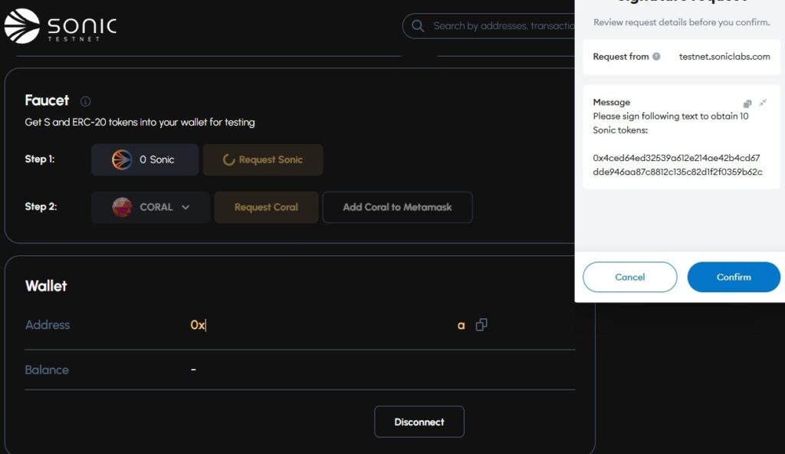Click the Request Sonic button
Image resolution: width=785 pixels, height=454 pixels.
(x=263, y=160)
